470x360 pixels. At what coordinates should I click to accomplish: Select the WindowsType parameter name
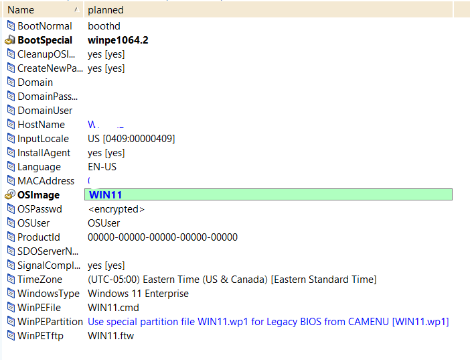[49, 294]
